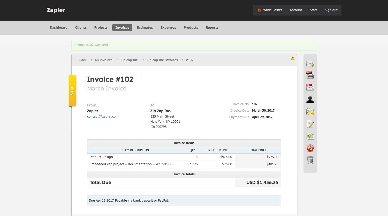Click the contact@zapier.com email link
Image resolution: width=388 pixels, height=216 pixels.
tap(103, 117)
